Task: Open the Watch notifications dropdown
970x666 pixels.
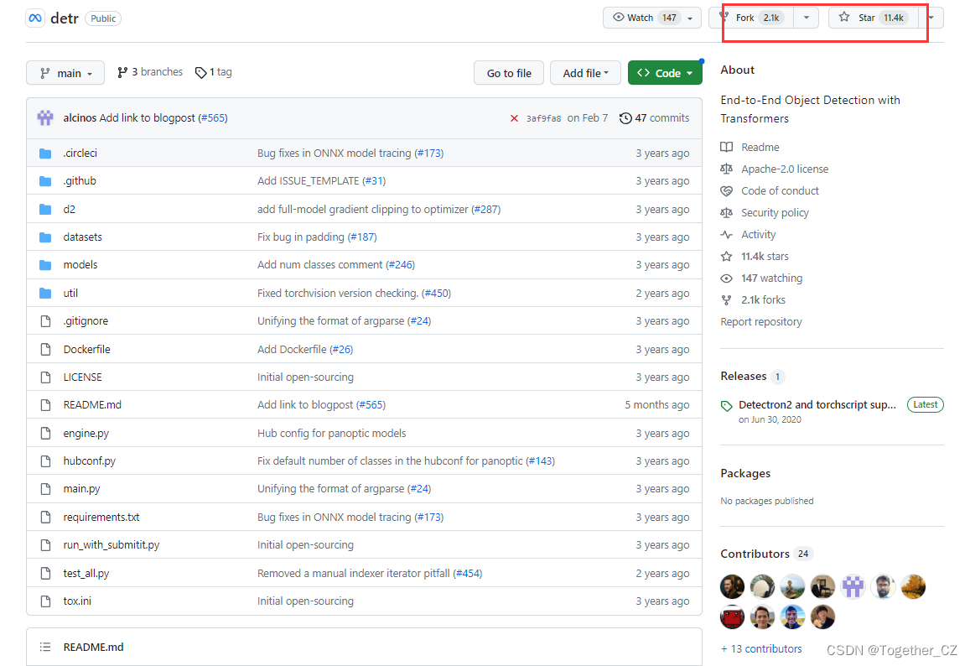Action: [652, 18]
